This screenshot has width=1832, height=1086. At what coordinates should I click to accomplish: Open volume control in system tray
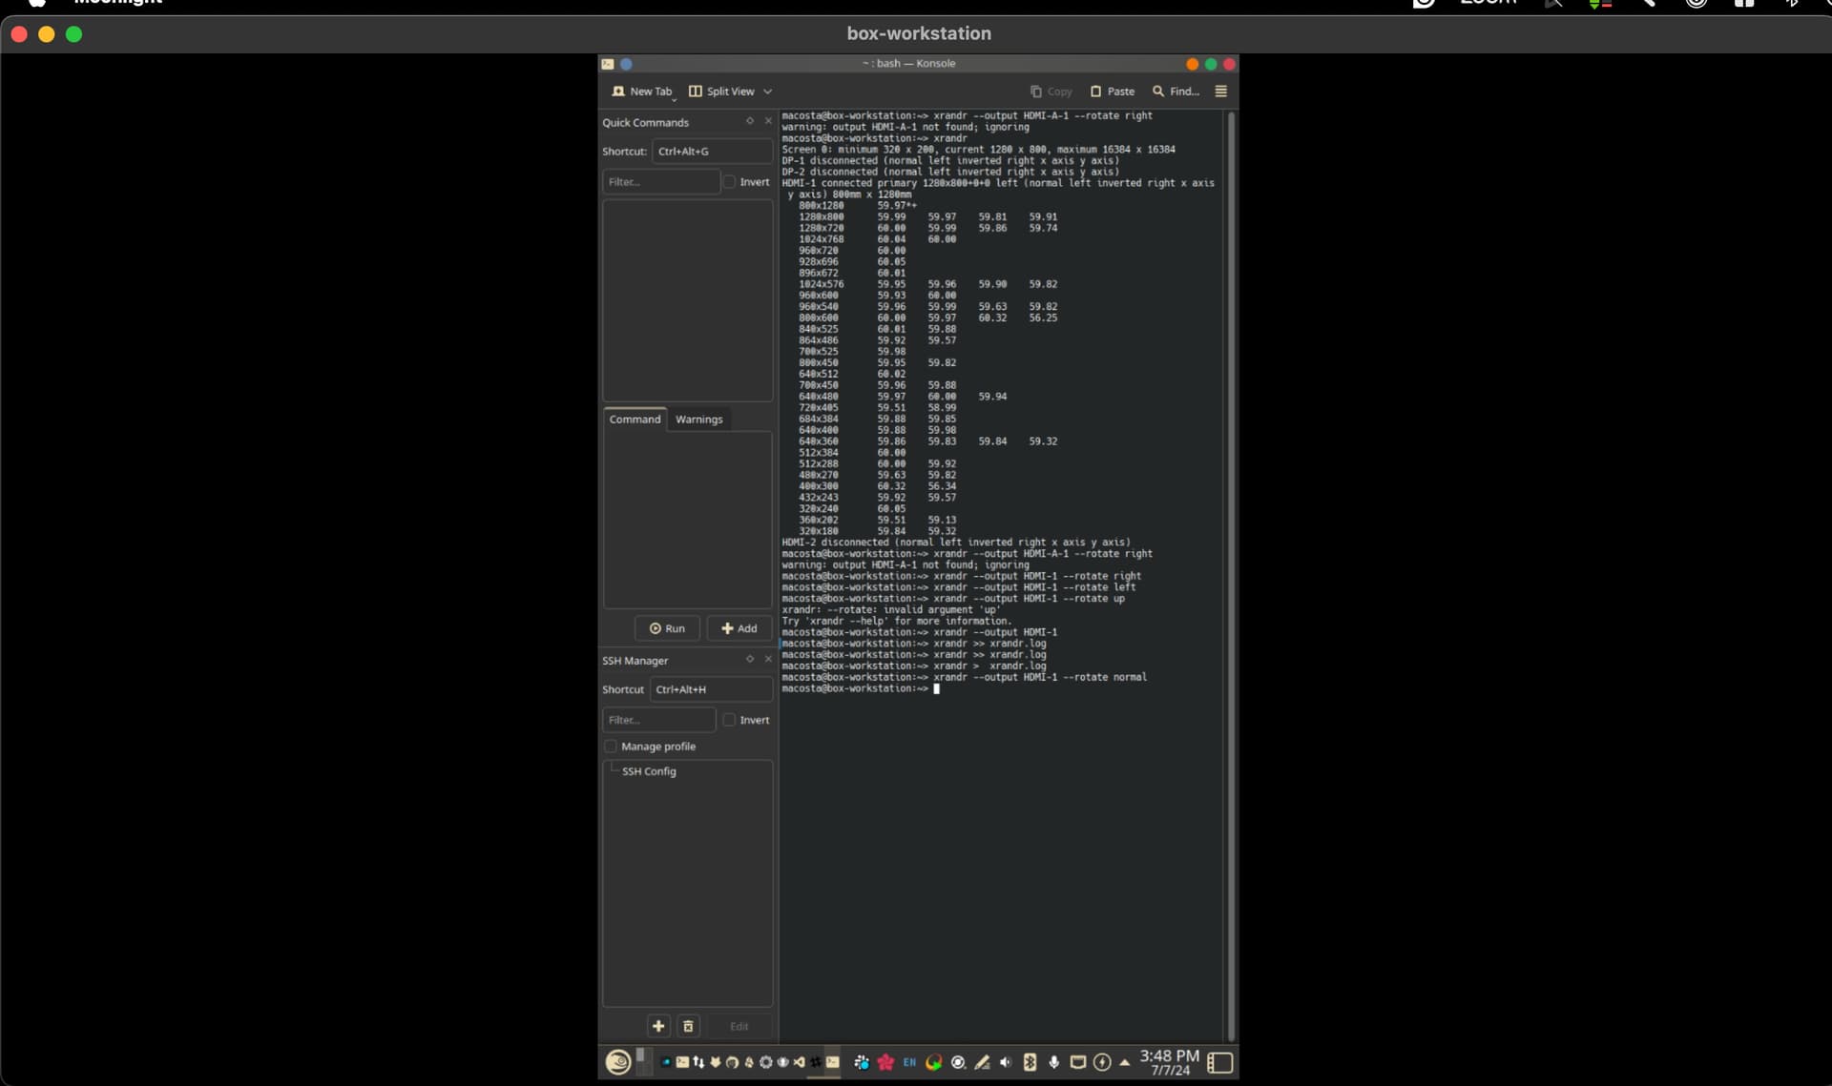[1006, 1062]
